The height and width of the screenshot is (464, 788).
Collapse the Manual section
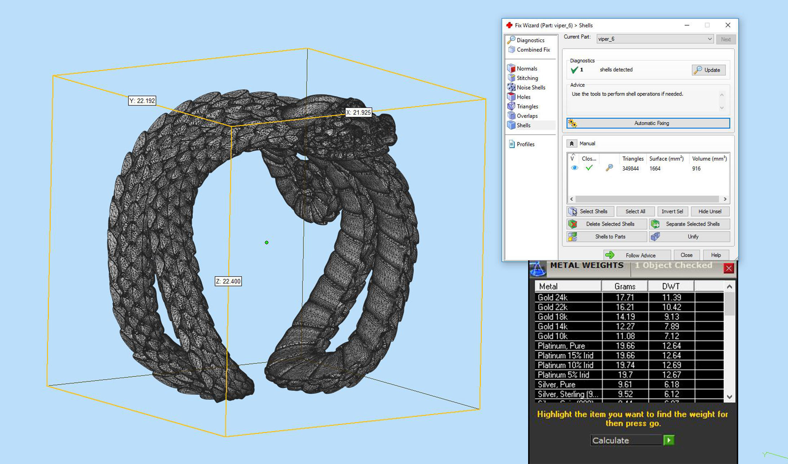coord(571,143)
